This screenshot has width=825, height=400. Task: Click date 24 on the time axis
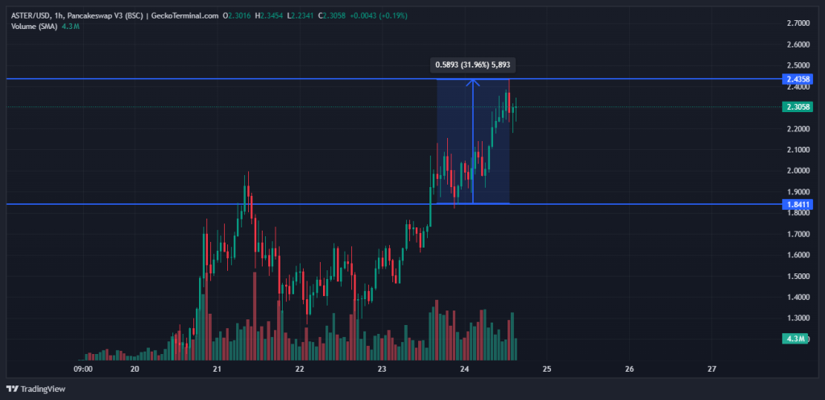[465, 369]
